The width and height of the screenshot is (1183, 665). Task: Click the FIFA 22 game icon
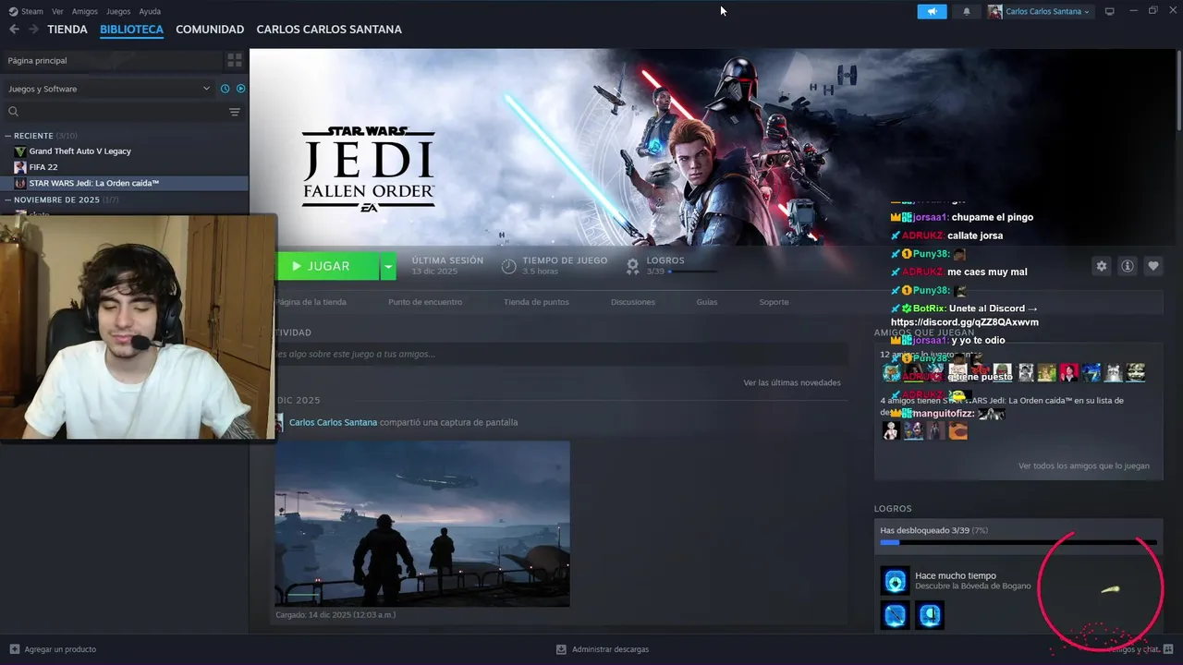[20, 167]
